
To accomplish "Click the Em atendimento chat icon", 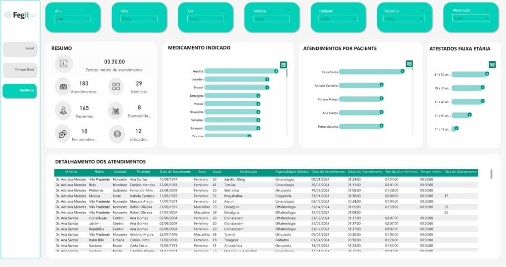I will tap(63, 134).
